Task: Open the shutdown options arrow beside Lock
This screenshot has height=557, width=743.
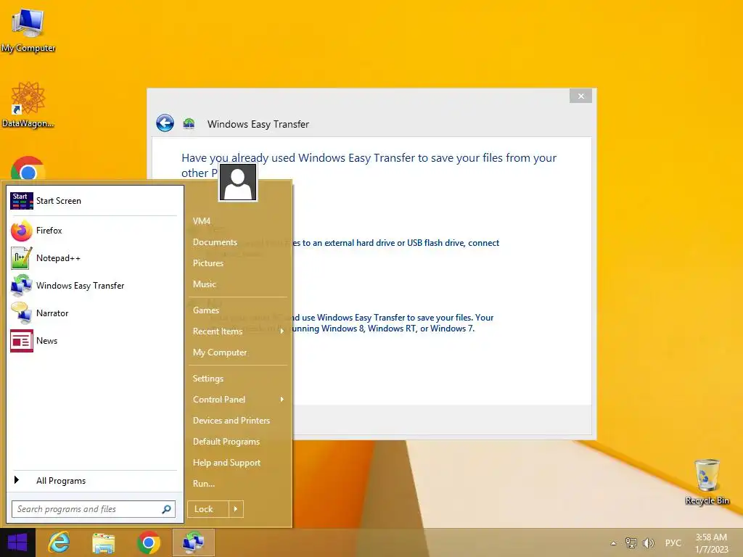Action: pyautogui.click(x=236, y=509)
